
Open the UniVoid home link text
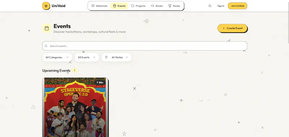point(59,6)
